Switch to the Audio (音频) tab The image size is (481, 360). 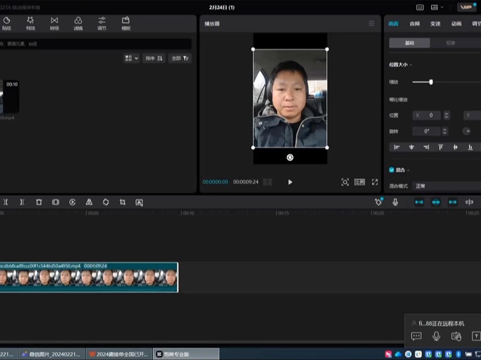(x=415, y=24)
